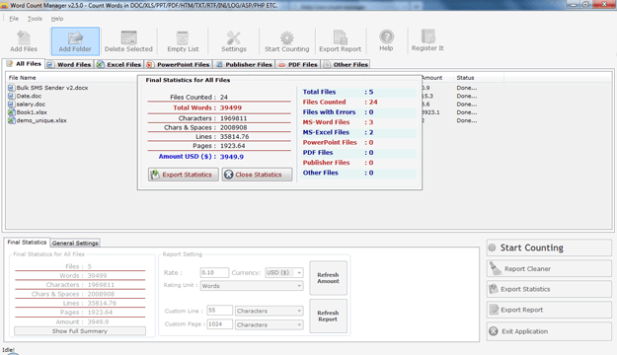Switch to the Word Files tab
This screenshot has height=355, width=617.
coord(69,64)
